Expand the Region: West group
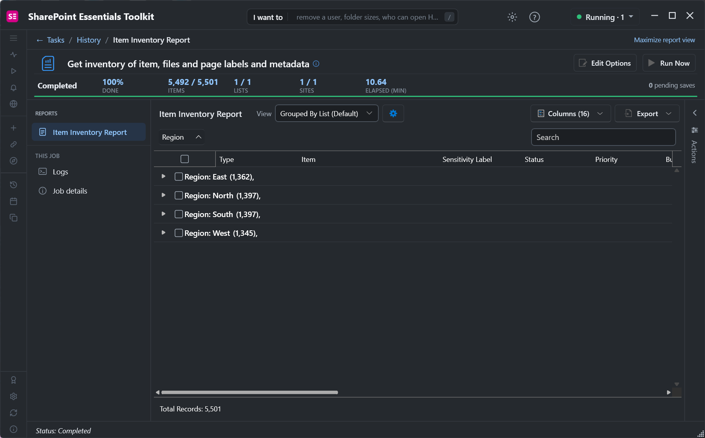 click(x=163, y=233)
